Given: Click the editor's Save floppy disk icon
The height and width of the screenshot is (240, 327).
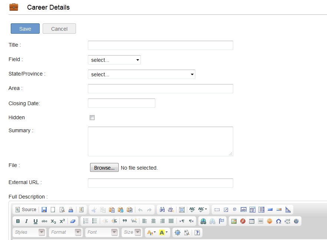Looking at the screenshot, I should pos(44,210).
